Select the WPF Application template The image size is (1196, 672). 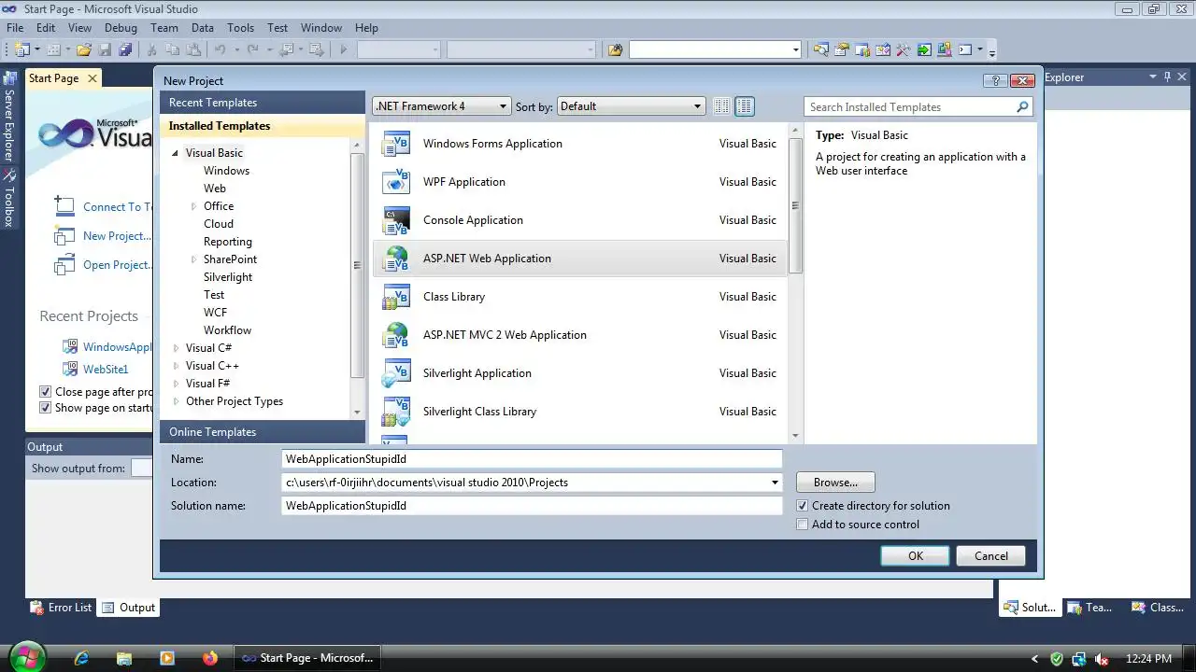pos(579,182)
